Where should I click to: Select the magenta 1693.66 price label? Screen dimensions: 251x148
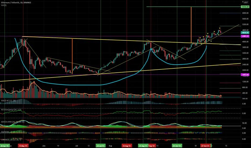coord(245,75)
